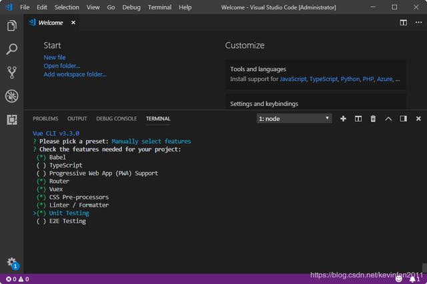Viewport: 427px width, 284px height.
Task: Switch to the DEBUG CONSOLE tab
Action: point(117,118)
